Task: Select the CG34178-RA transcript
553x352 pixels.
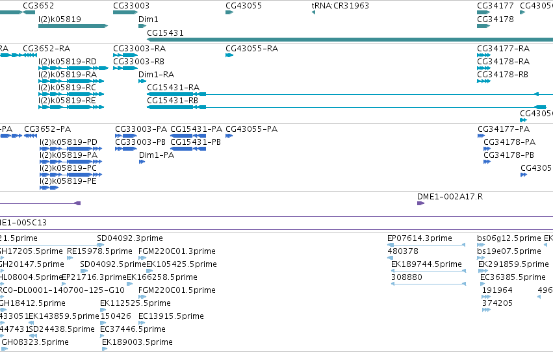Action: (483, 68)
